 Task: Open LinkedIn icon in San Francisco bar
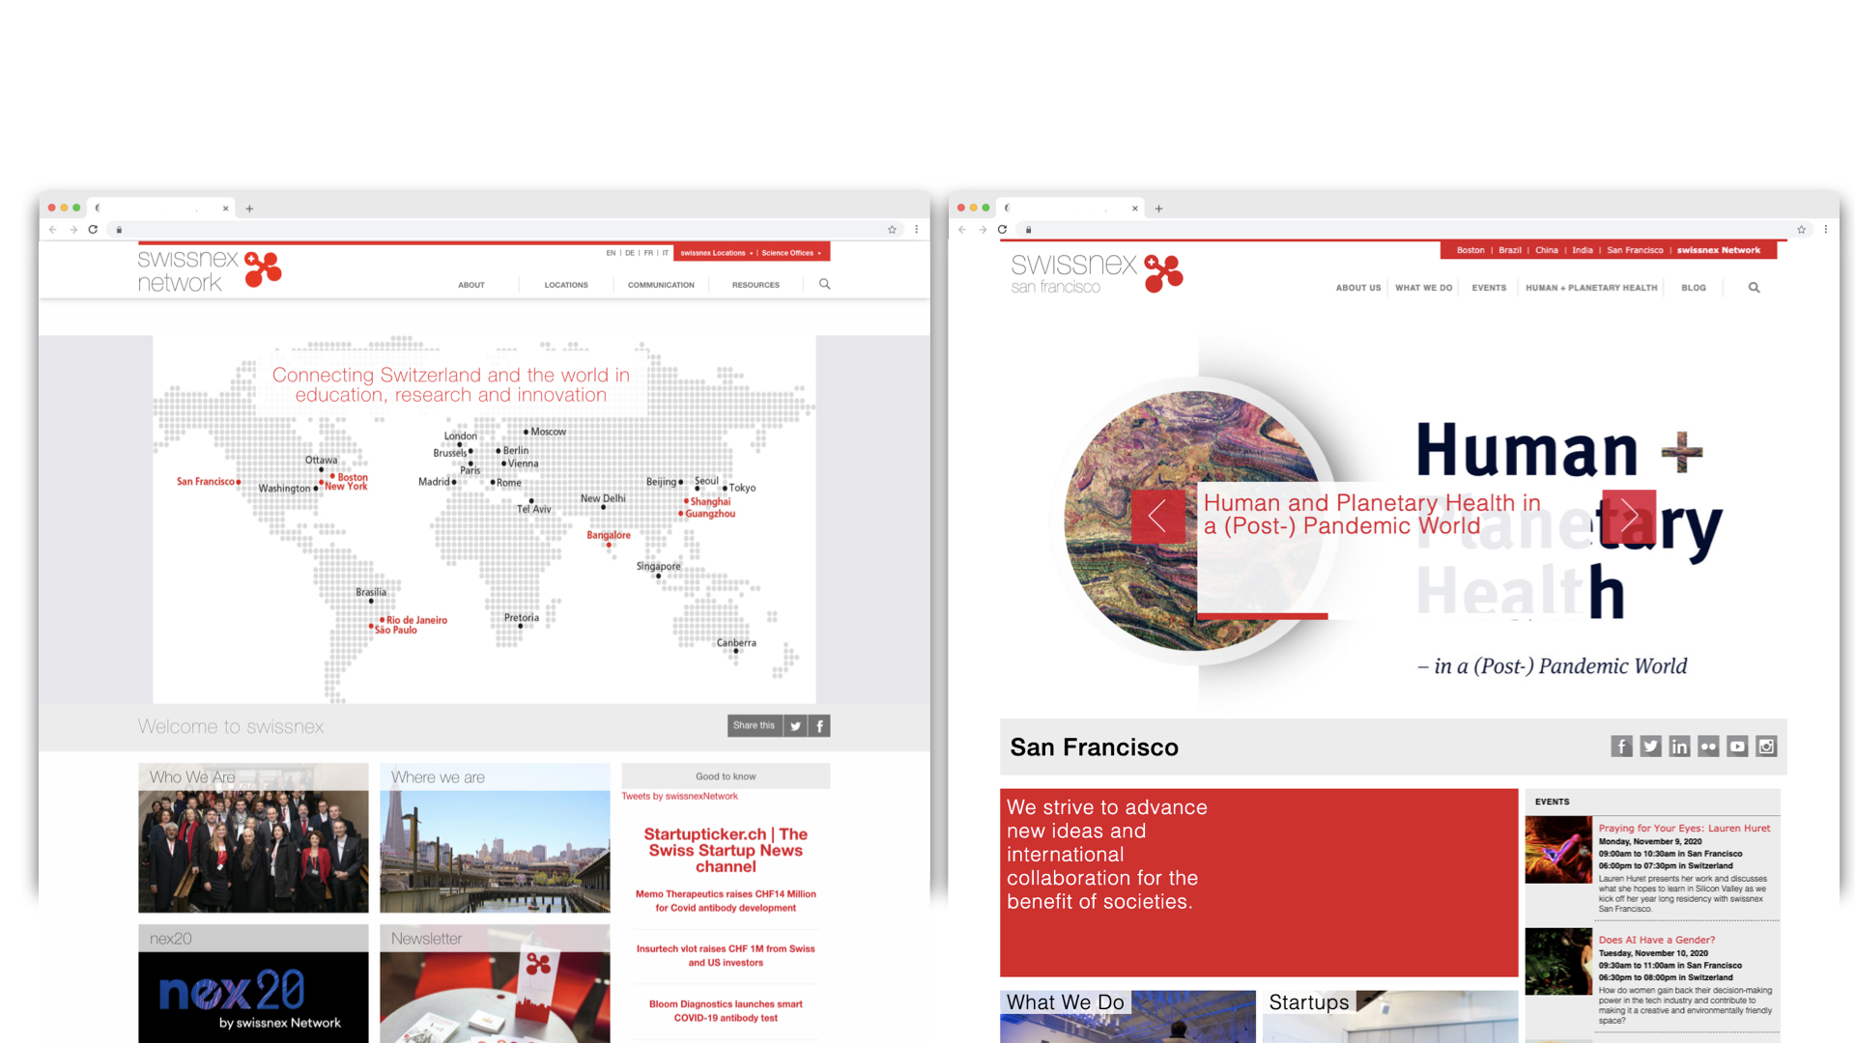(1680, 747)
